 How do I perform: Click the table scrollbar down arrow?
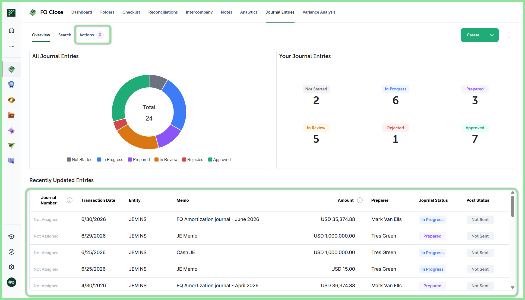click(513, 287)
